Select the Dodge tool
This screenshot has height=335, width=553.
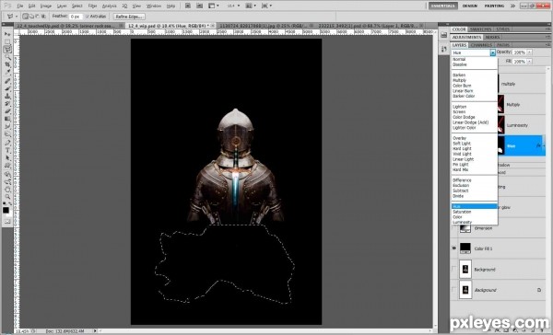point(7,134)
